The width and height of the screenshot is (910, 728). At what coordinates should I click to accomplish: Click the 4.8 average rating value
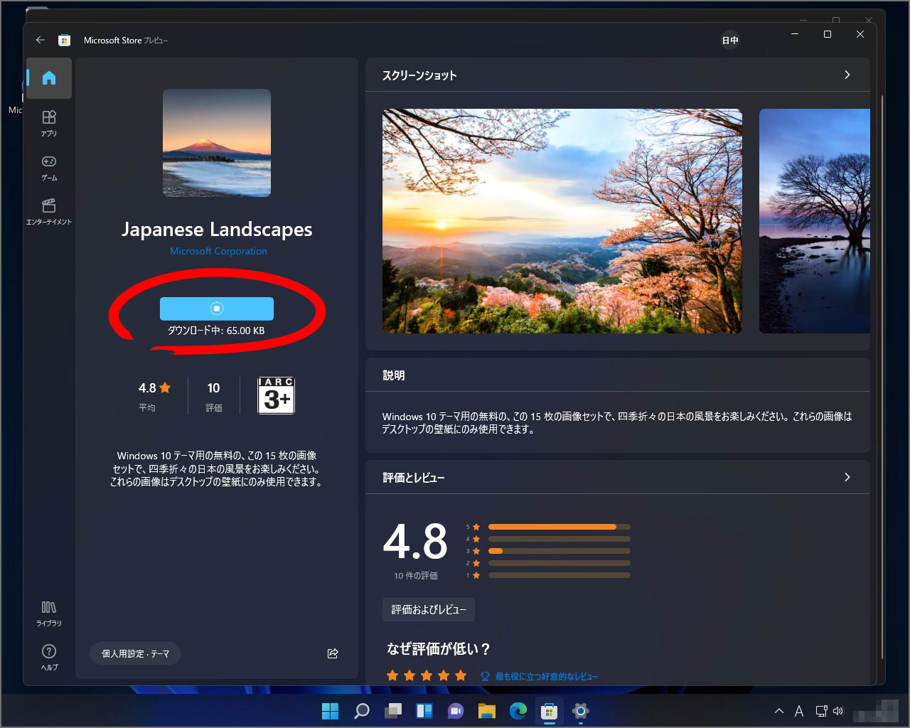[x=416, y=542]
